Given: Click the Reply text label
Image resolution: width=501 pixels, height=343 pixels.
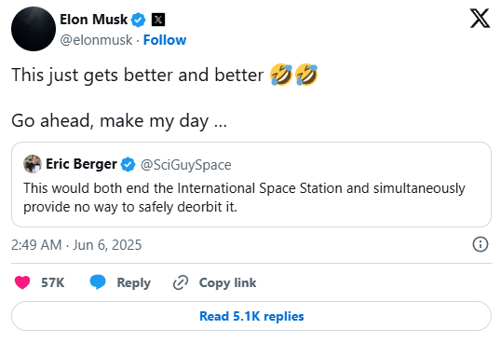Looking at the screenshot, I should pyautogui.click(x=133, y=283).
